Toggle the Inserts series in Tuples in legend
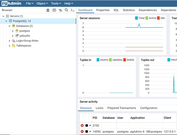This screenshot has height=135, width=177. [102, 60]
